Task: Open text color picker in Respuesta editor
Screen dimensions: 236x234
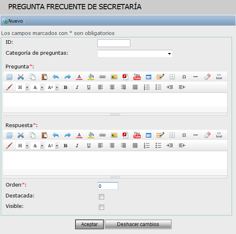Action: [x=79, y=135]
